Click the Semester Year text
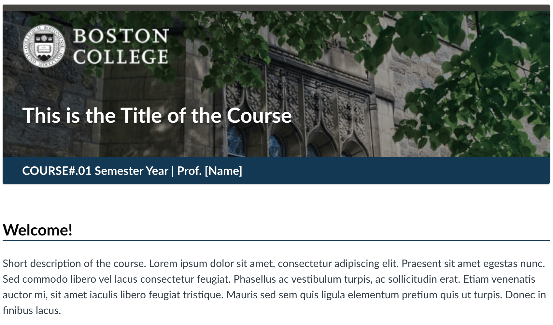 pyautogui.click(x=132, y=171)
